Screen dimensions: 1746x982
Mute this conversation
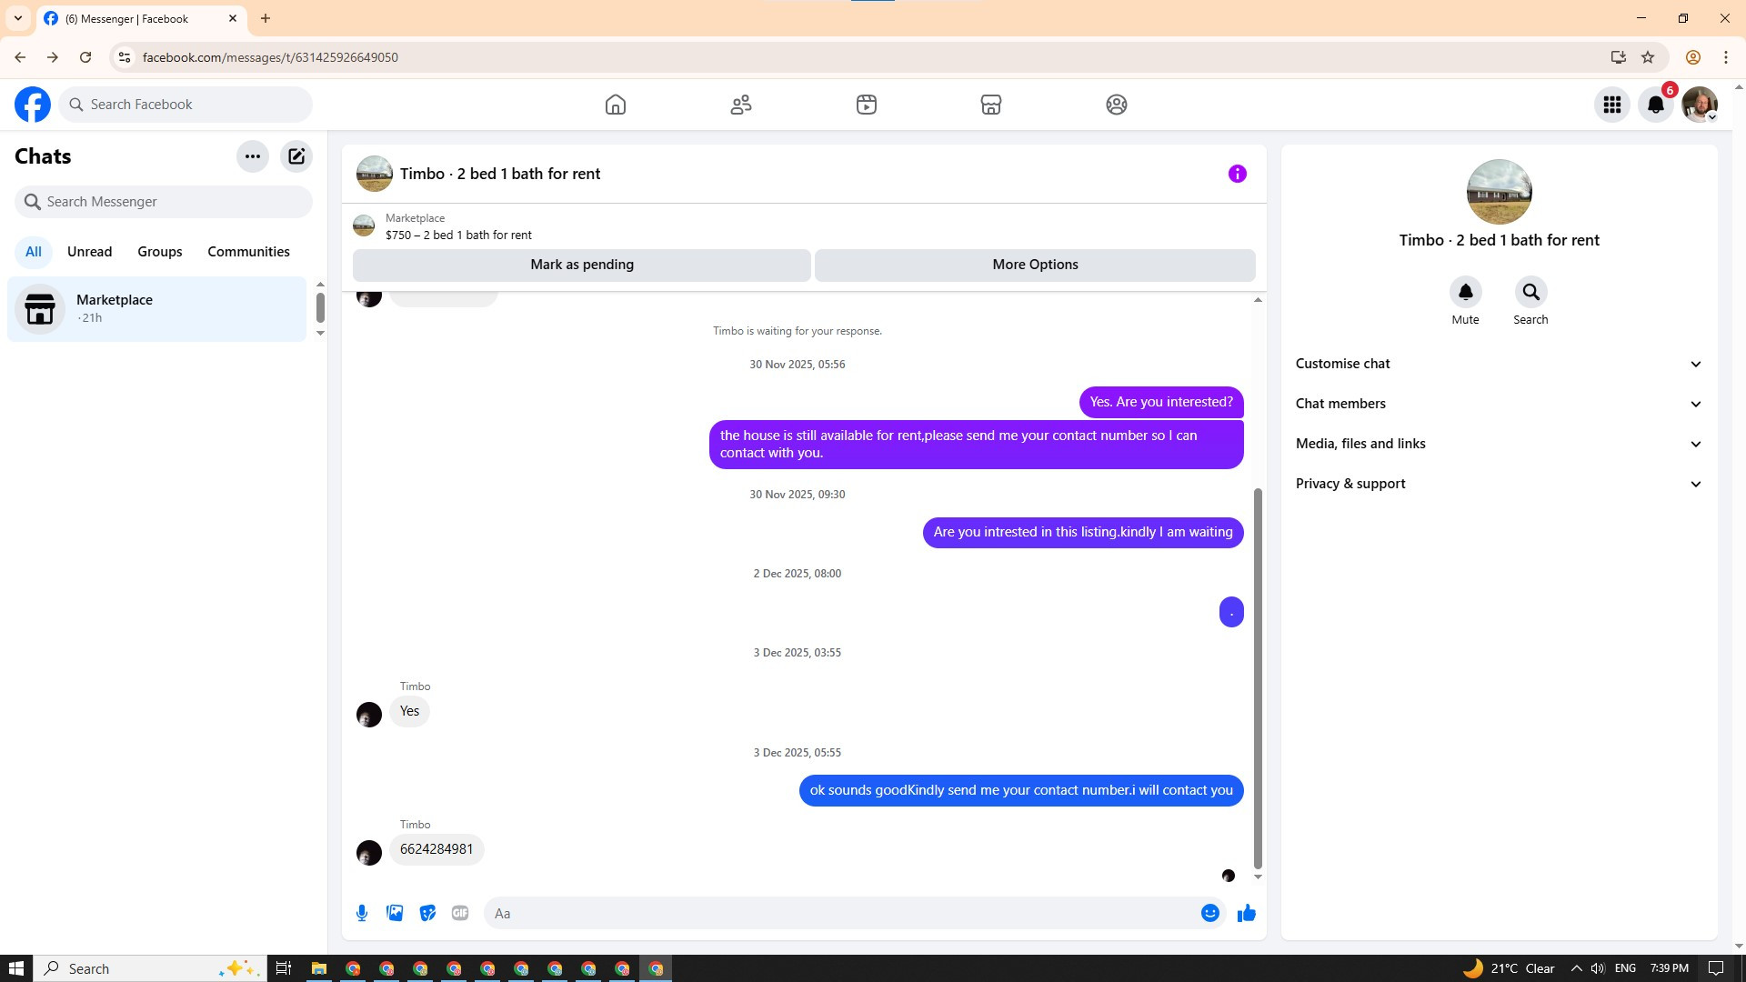coord(1465,293)
